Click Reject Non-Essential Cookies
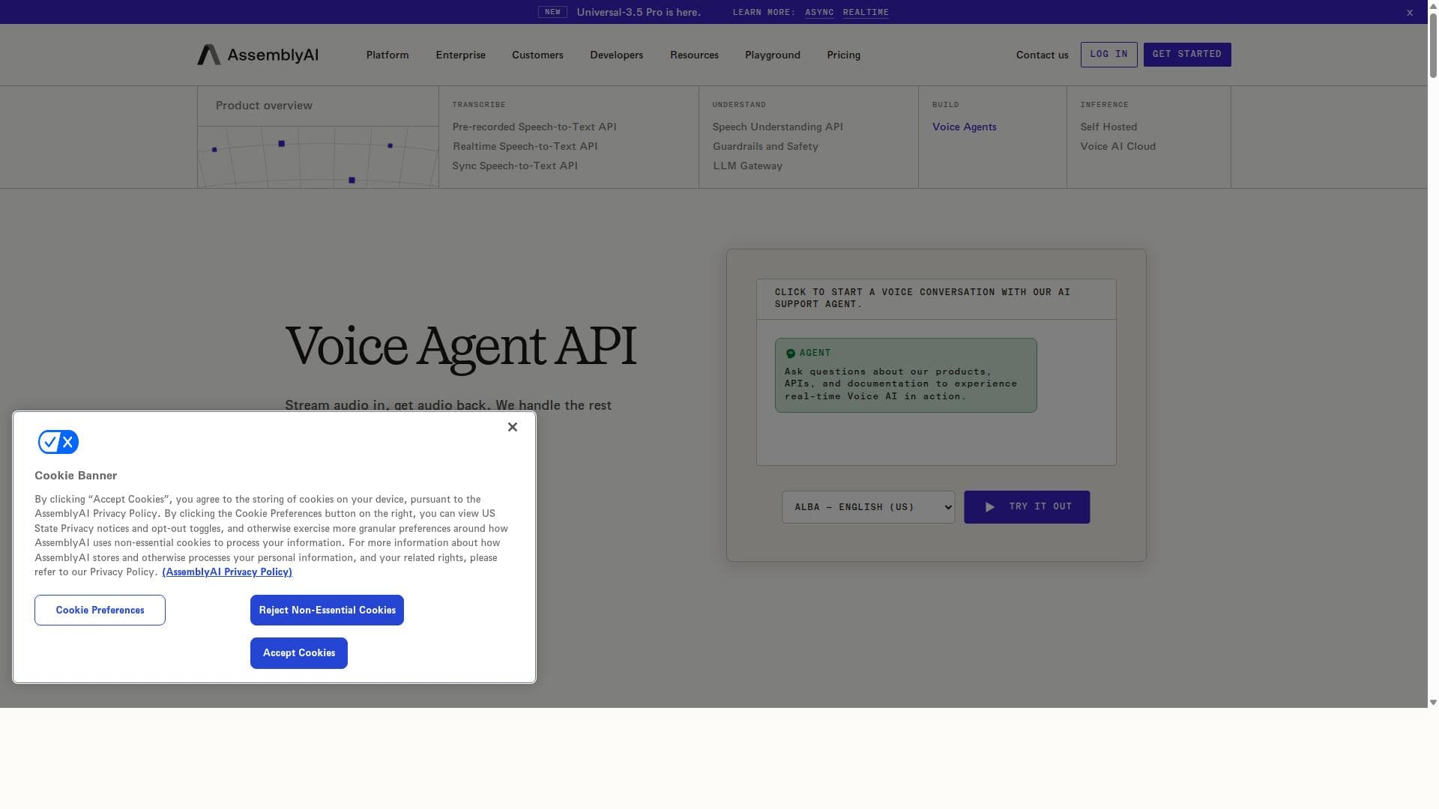The width and height of the screenshot is (1439, 809). 327,610
